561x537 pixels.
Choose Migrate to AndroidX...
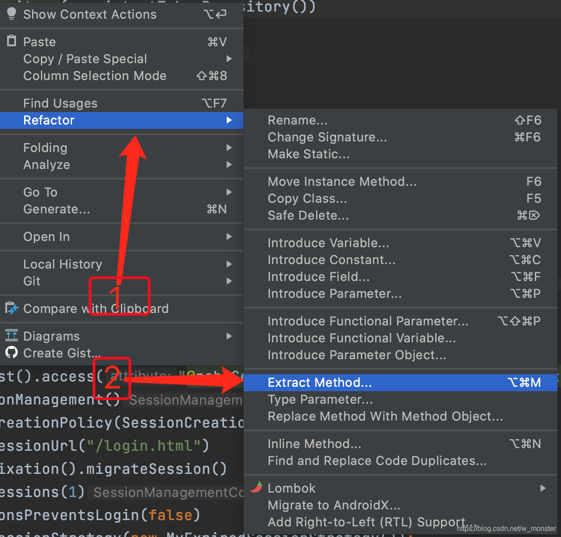coord(401,505)
